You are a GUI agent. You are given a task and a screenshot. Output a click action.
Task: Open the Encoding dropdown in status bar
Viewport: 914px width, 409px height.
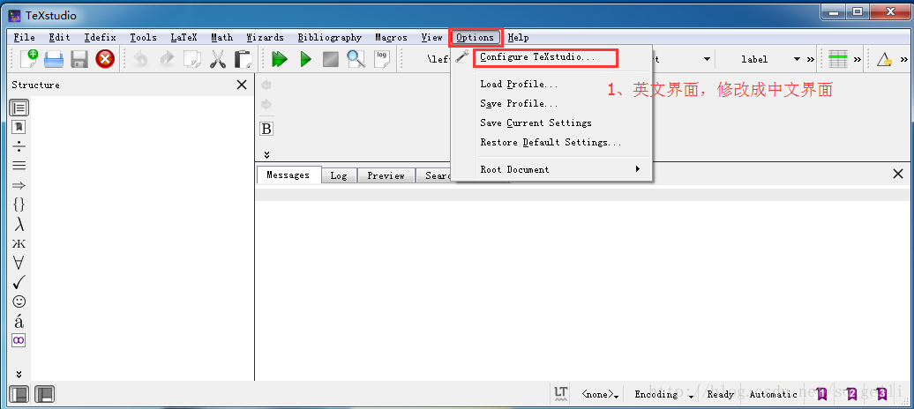(x=664, y=394)
